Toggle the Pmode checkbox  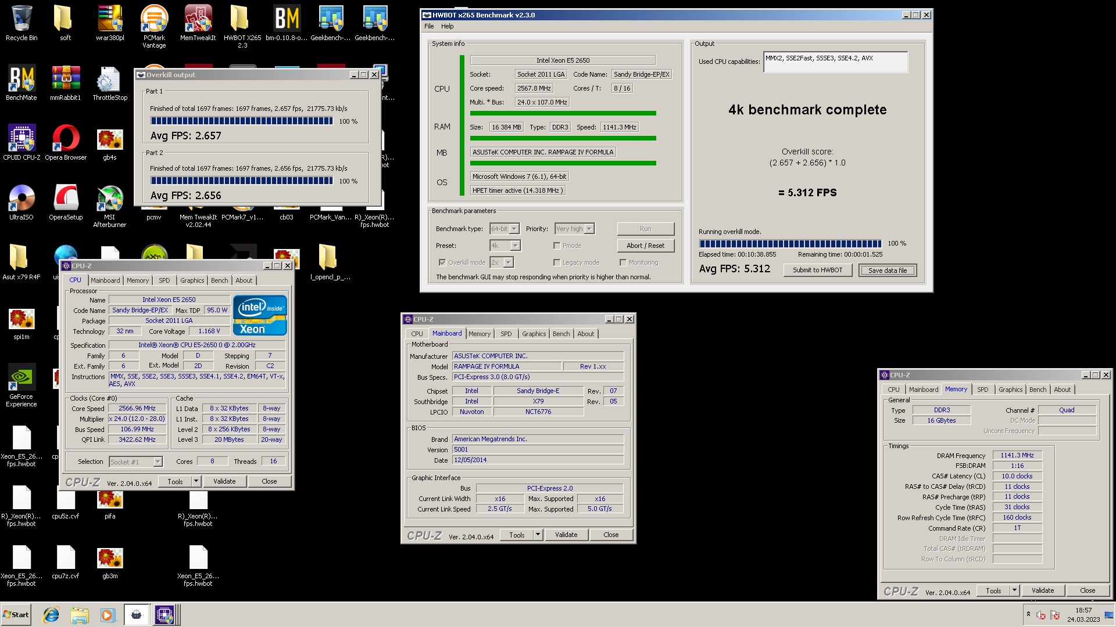[x=557, y=246]
